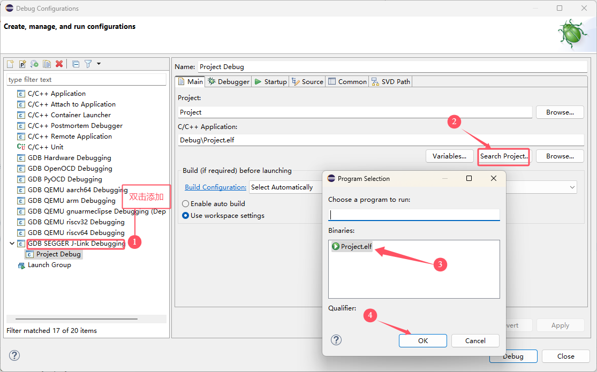Open the filter funnel icon

coord(88,64)
